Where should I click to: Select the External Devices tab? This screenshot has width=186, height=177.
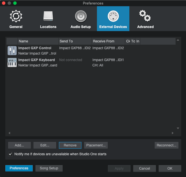113,19
